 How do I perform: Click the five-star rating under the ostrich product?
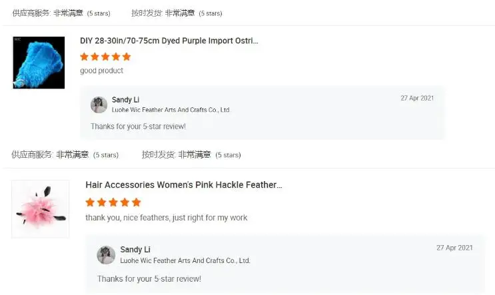(x=105, y=57)
